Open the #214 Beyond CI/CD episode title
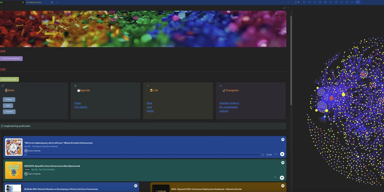Viewport: 384px width, 192px height. tap(207, 189)
